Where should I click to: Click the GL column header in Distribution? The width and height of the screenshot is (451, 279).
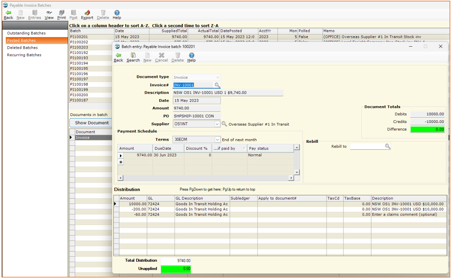pos(161,198)
